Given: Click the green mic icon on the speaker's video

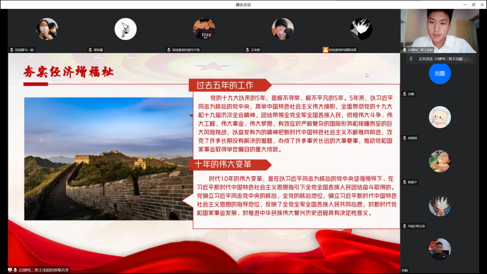Looking at the screenshot, I should (x=404, y=50).
